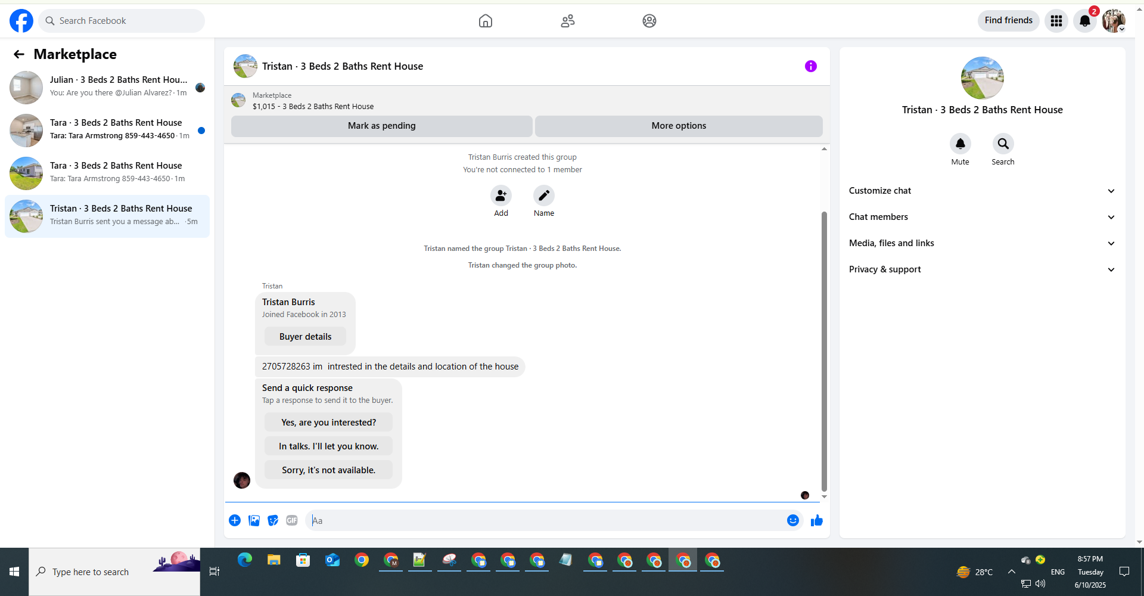Send quick reply In talks. I'll let you know.

tap(328, 446)
